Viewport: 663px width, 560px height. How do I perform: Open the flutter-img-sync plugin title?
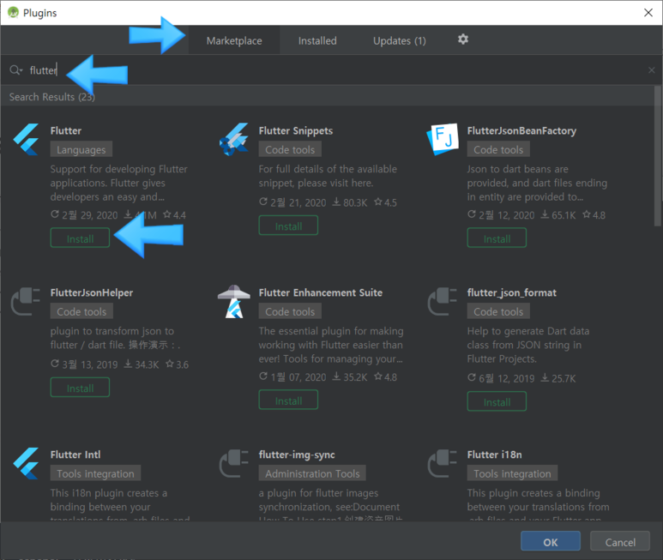pos(297,455)
